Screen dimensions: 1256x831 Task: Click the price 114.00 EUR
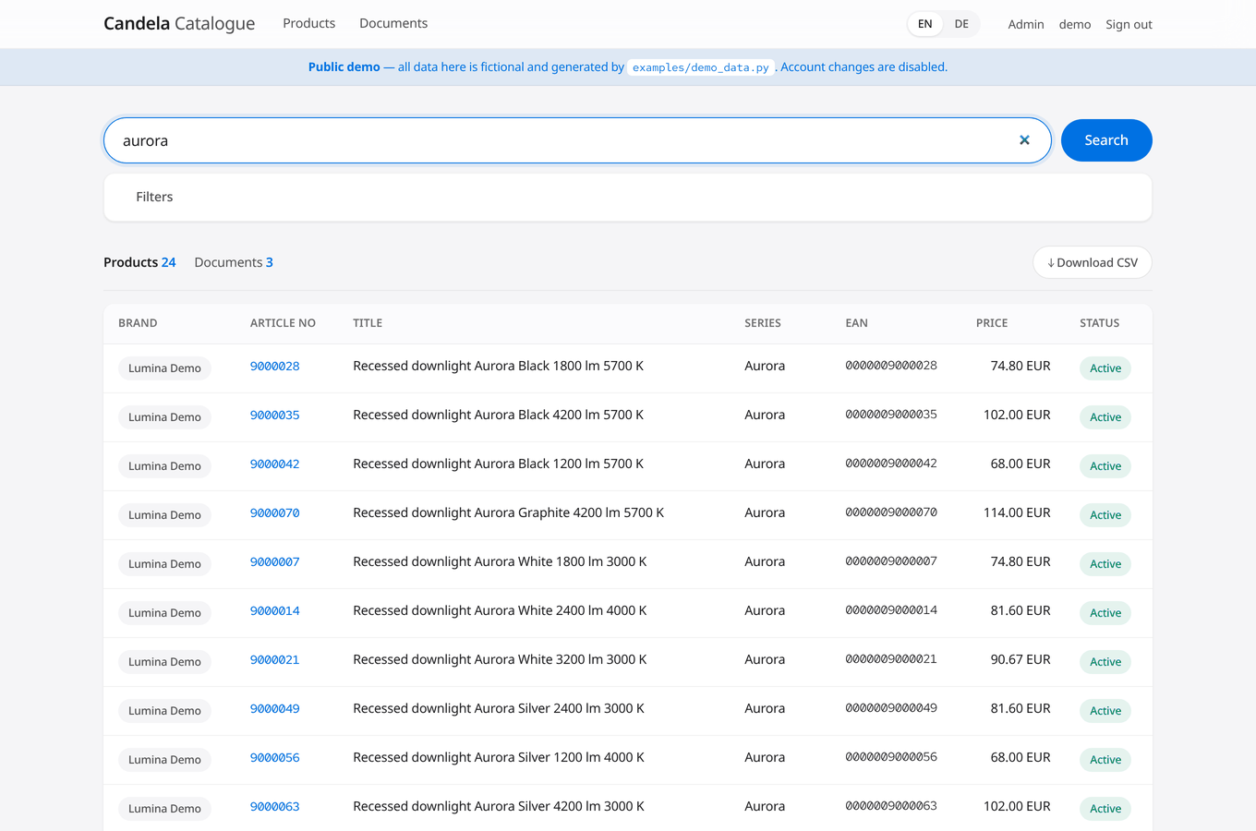tap(1017, 512)
